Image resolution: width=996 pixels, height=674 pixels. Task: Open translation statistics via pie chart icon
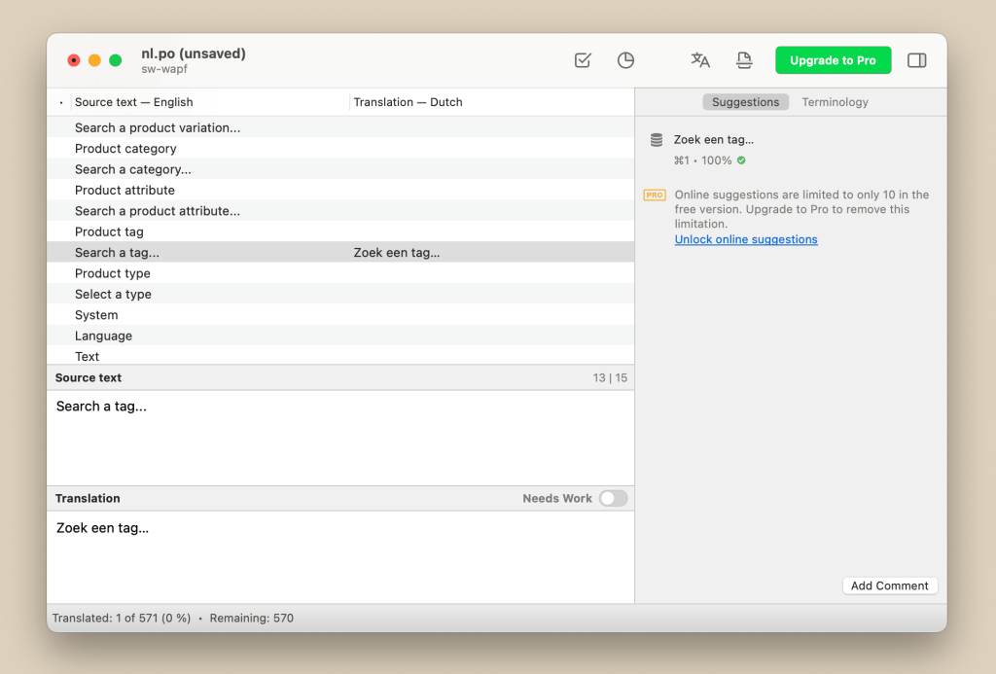[625, 59]
